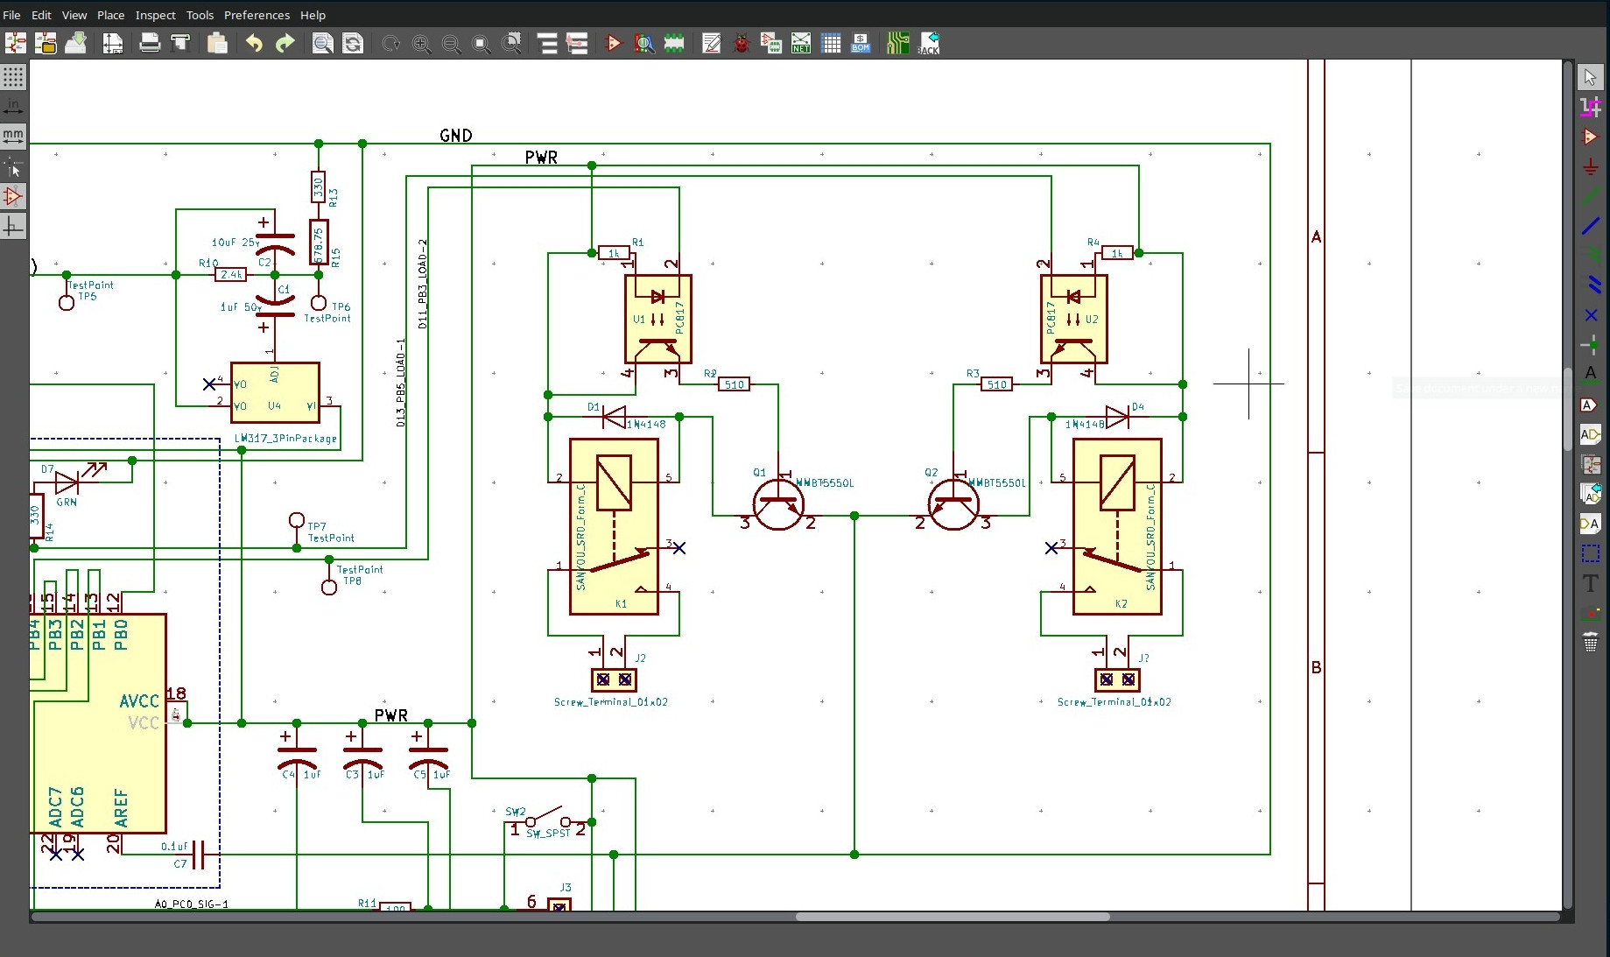Open the Preferences menu
This screenshot has width=1610, height=957.
pyautogui.click(x=257, y=15)
